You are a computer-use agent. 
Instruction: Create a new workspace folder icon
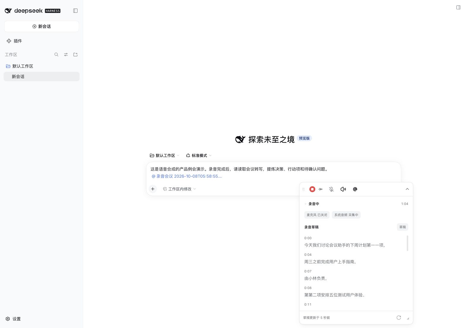click(x=75, y=55)
